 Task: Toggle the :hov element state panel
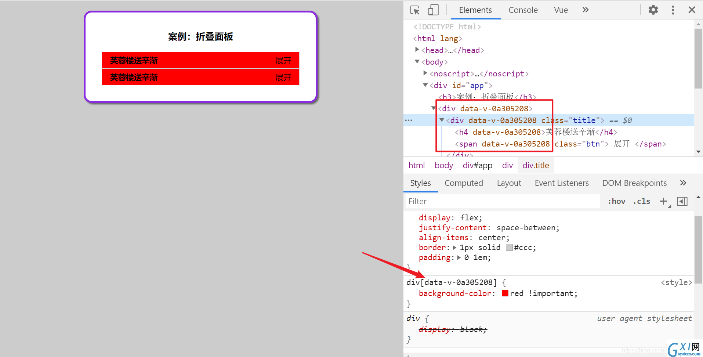click(x=617, y=201)
